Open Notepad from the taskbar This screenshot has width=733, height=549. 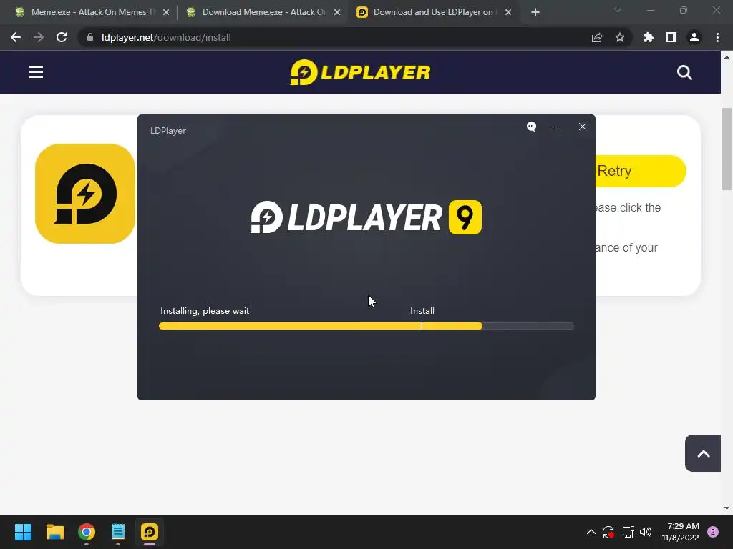[x=118, y=532]
